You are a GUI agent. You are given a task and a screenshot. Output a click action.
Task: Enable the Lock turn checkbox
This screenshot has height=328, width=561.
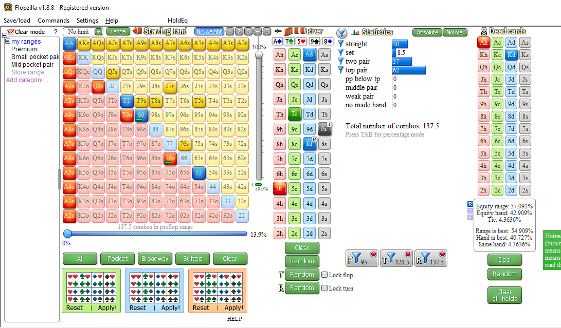[x=324, y=288]
